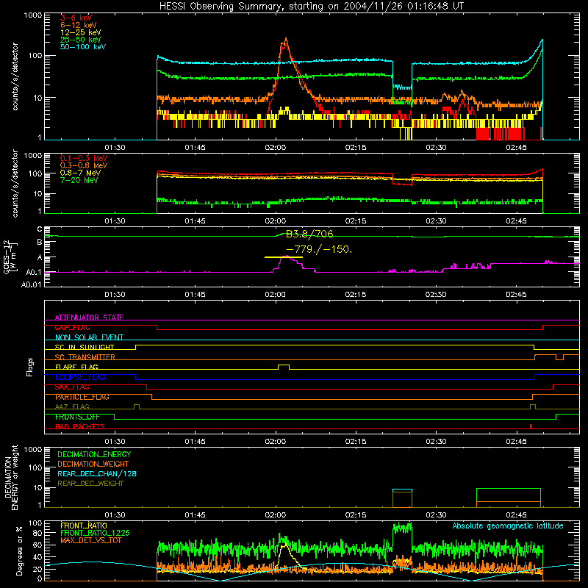Select the PARTICLE_FLAG label

point(82,397)
